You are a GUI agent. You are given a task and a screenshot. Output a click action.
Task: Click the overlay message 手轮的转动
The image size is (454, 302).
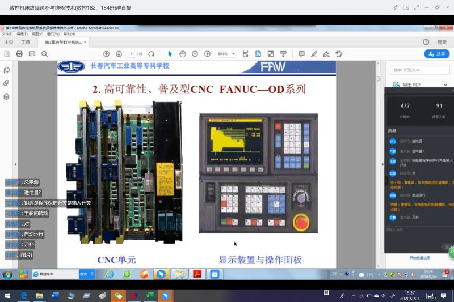point(36,213)
